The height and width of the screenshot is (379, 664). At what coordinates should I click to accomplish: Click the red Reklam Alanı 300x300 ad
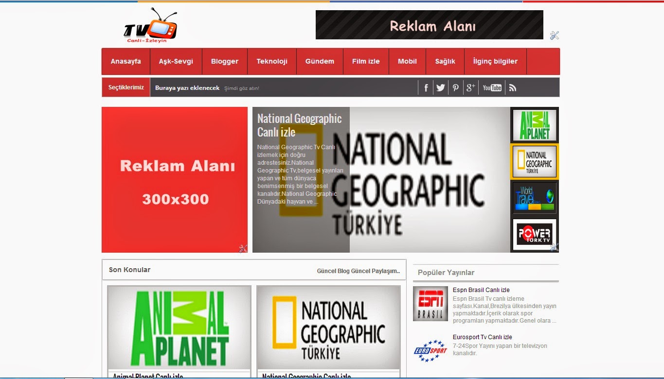pyautogui.click(x=175, y=180)
